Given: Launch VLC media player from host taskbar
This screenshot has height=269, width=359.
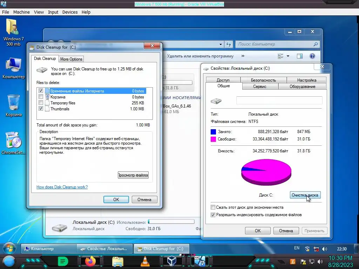Looking at the screenshot, I should pyautogui.click(x=145, y=261).
